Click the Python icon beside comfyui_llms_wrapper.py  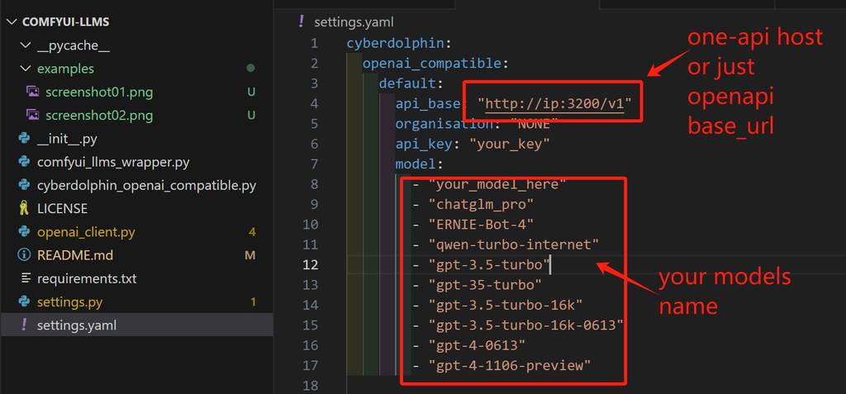click(24, 162)
